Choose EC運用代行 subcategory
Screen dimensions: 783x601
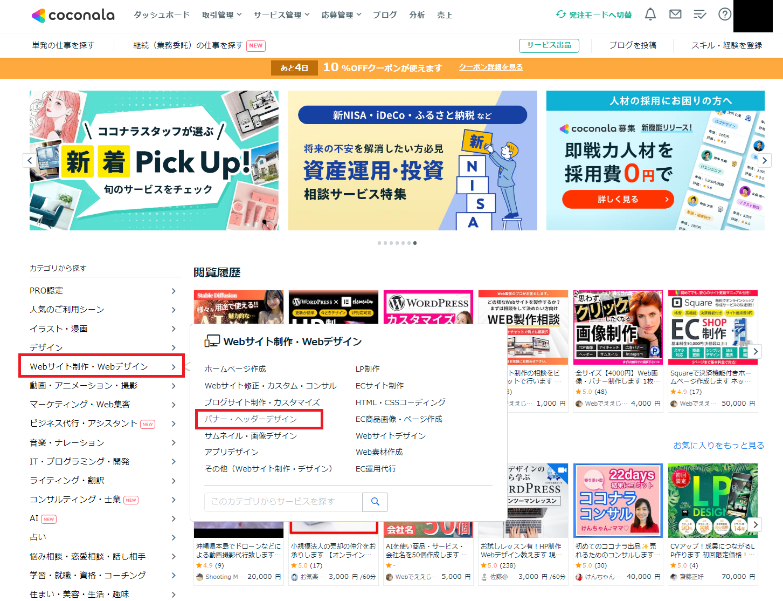pyautogui.click(x=376, y=469)
